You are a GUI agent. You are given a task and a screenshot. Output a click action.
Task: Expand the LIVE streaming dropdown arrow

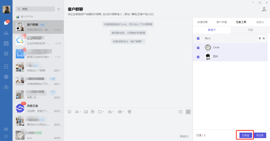click(x=123, y=112)
